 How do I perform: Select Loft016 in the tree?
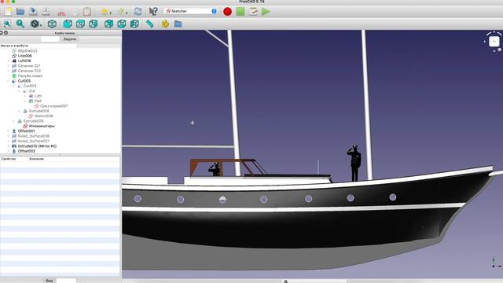24,61
